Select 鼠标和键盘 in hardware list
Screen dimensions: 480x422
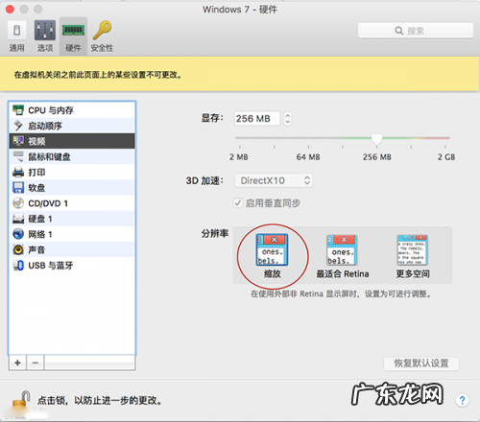pyautogui.click(x=72, y=156)
